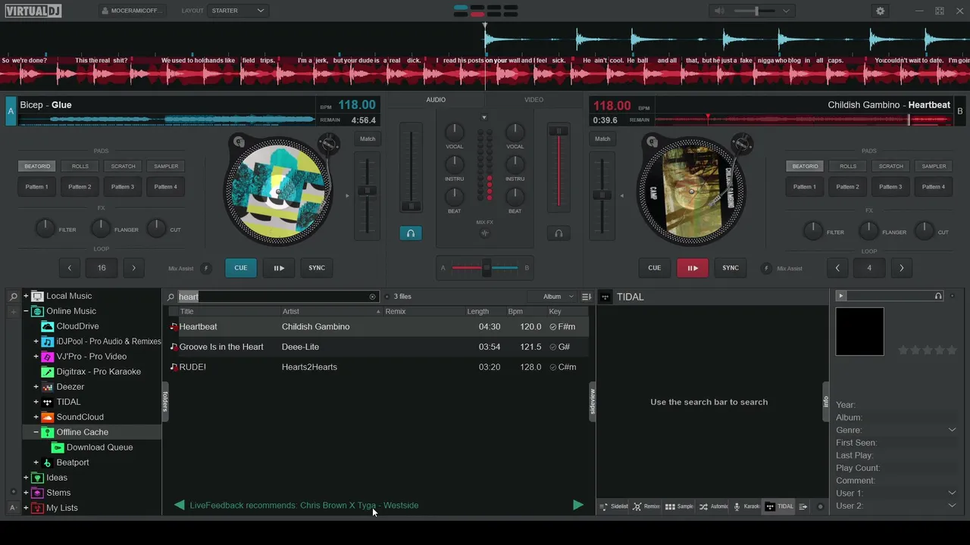Screen dimensions: 970x545
Task: Go to next LiveFeedback recommendation
Action: coord(578,505)
